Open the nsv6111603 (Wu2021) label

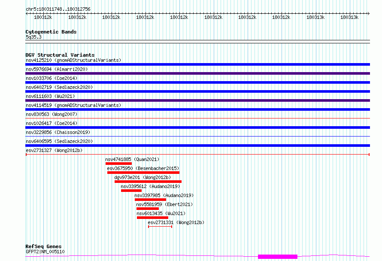[x=50, y=96]
